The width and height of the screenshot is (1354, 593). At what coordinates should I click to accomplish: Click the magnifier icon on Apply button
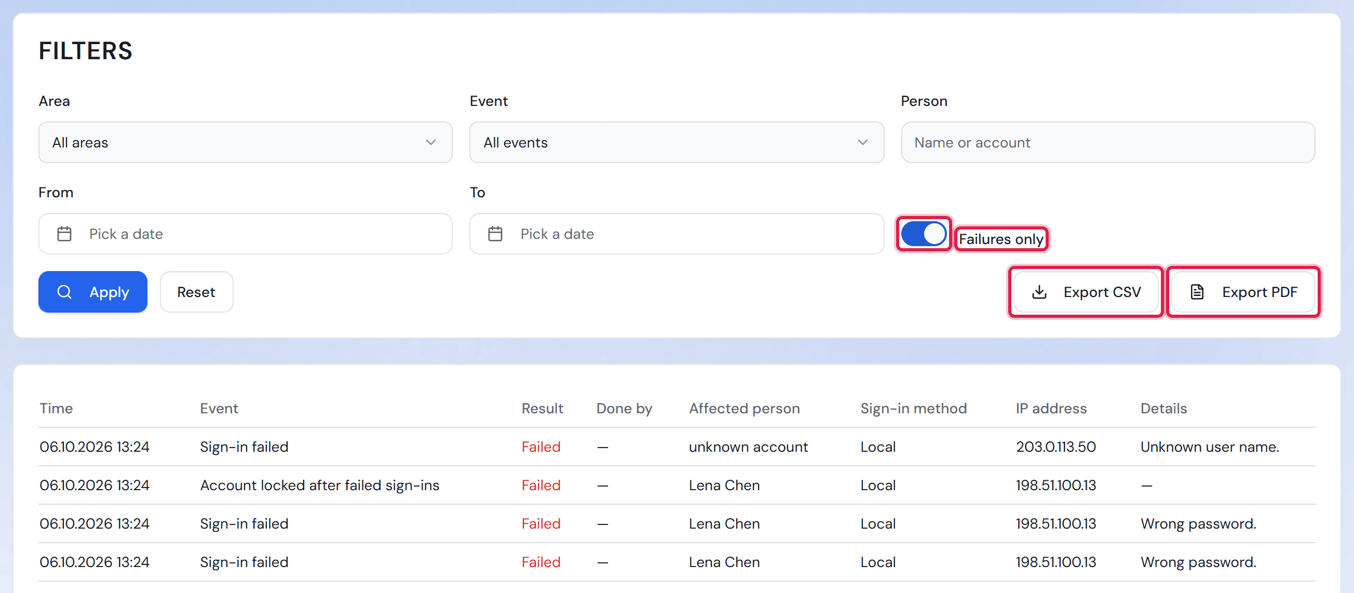click(x=64, y=292)
